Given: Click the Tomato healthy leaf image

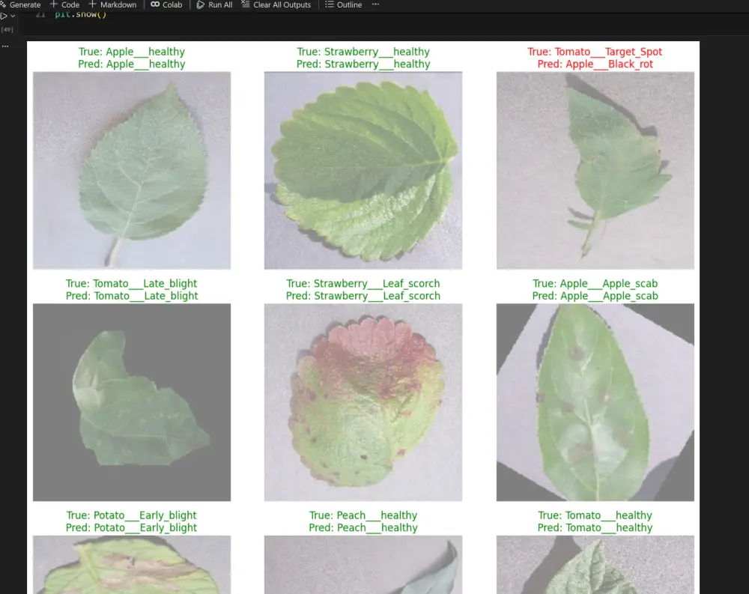Looking at the screenshot, I should point(595,564).
